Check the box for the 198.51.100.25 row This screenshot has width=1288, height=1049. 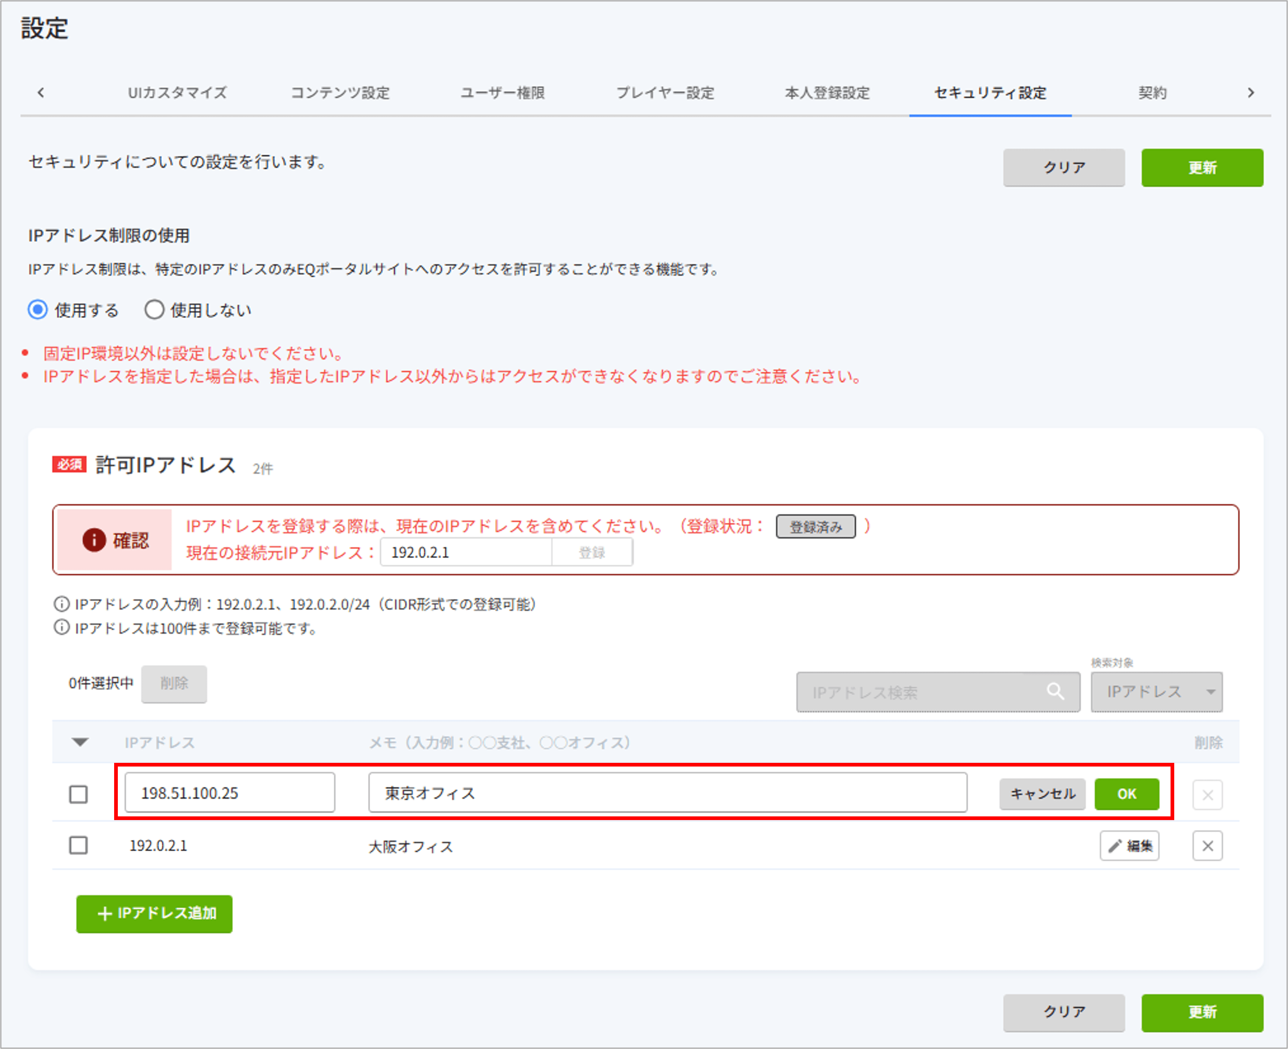coord(79,794)
